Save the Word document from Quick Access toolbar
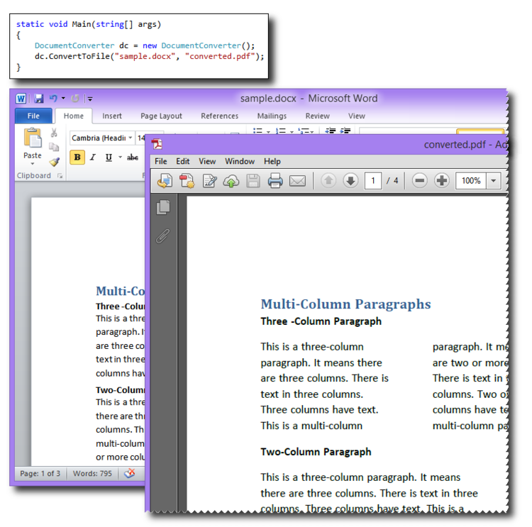Viewport: 532px width, 527px height. [39, 99]
